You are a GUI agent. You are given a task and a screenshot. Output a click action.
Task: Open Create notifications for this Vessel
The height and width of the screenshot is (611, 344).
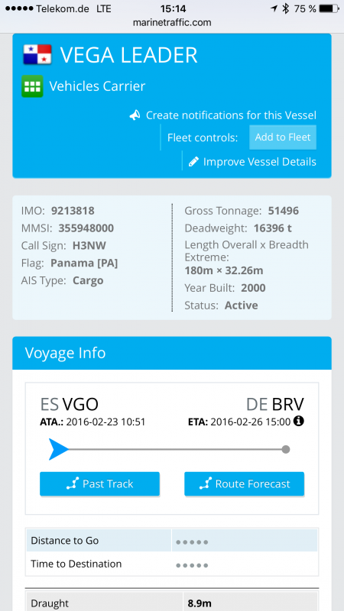point(231,115)
